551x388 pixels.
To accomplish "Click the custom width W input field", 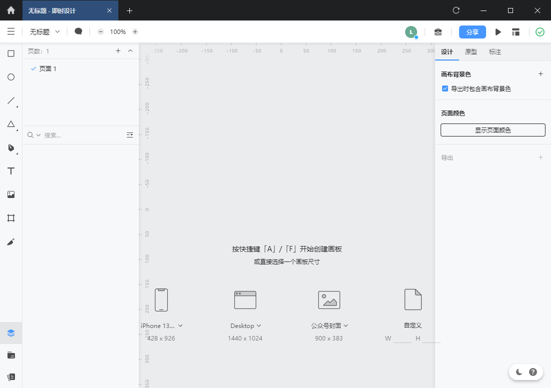I will pyautogui.click(x=402, y=338).
